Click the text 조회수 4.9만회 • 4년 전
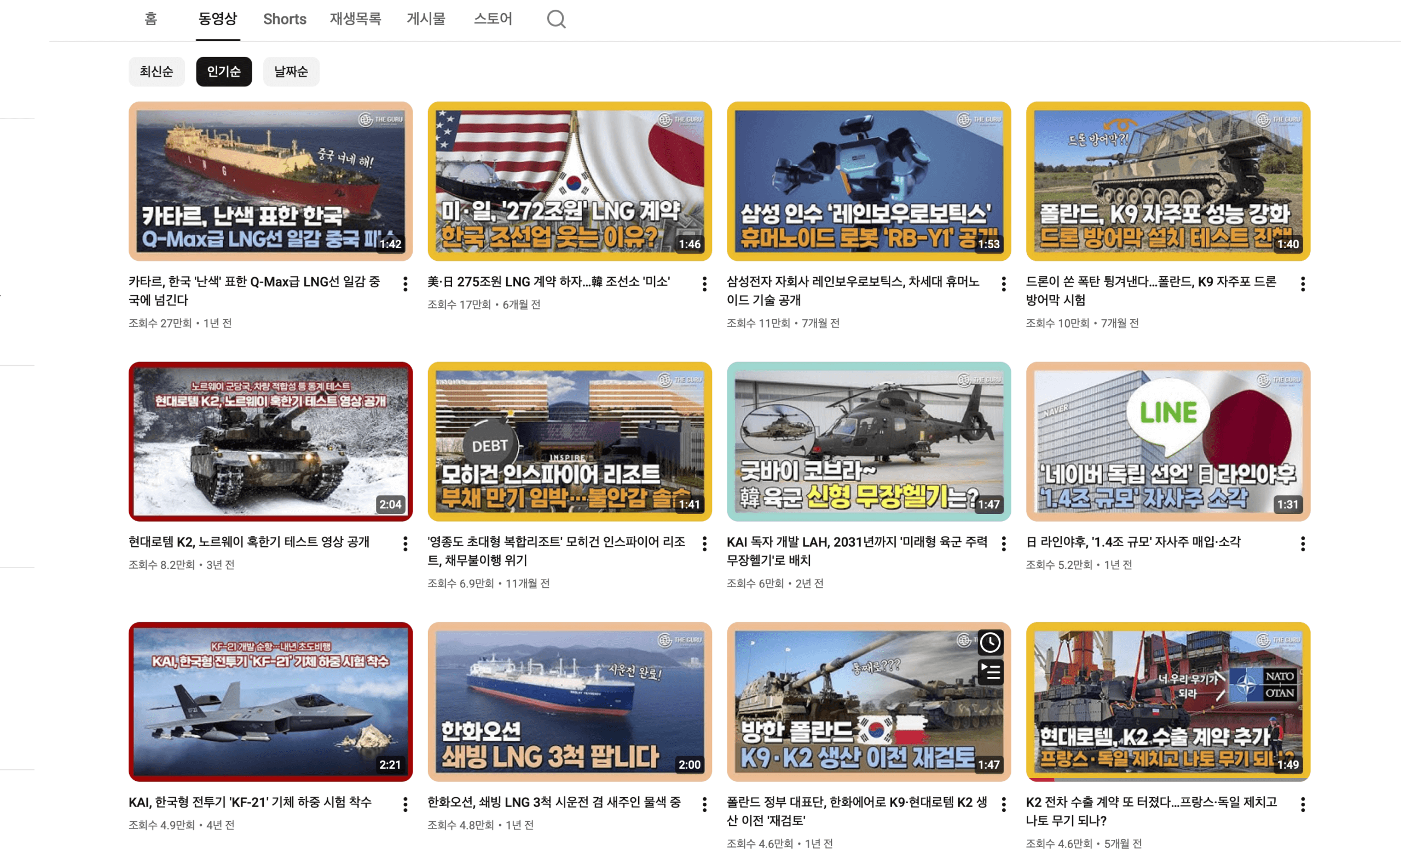 (181, 825)
